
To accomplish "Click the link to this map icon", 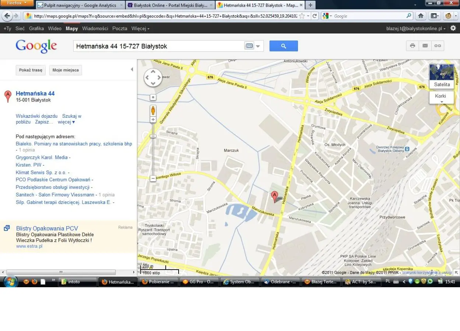I will (438, 46).
